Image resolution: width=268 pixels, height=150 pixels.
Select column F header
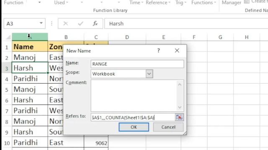click(x=194, y=37)
